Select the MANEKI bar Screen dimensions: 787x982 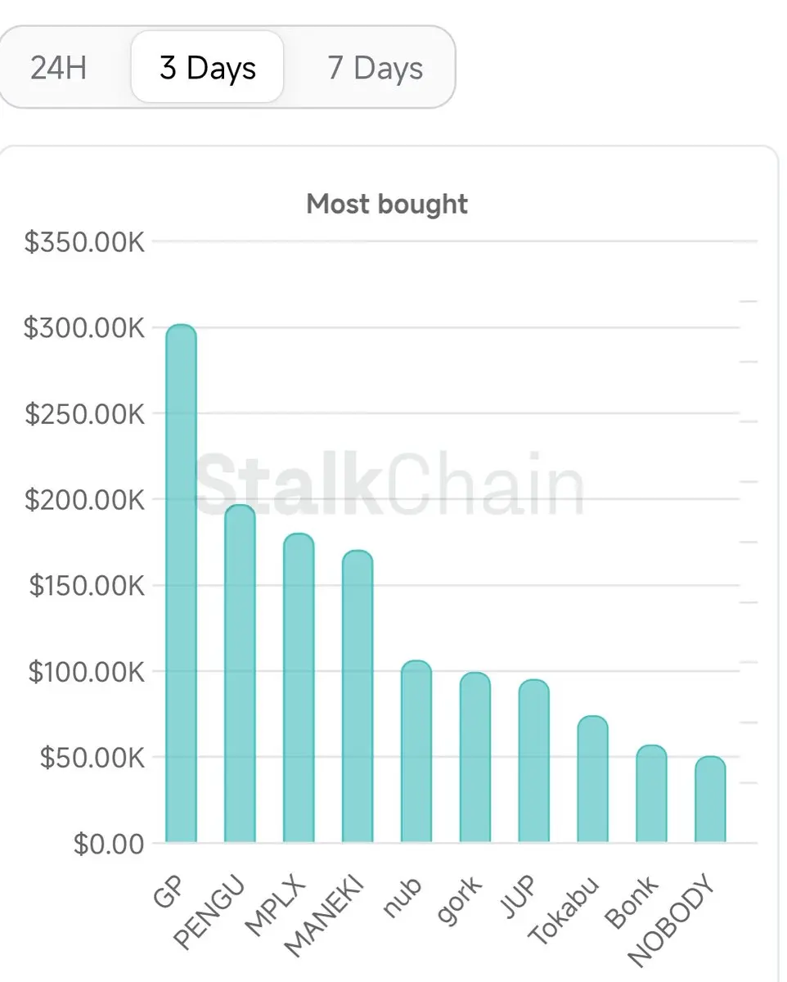coord(358,696)
